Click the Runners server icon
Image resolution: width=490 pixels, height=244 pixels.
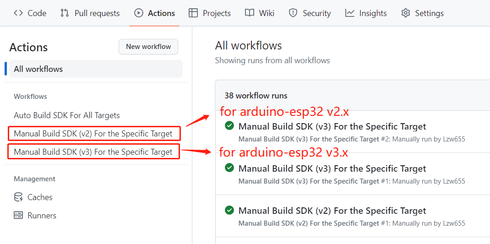(18, 215)
